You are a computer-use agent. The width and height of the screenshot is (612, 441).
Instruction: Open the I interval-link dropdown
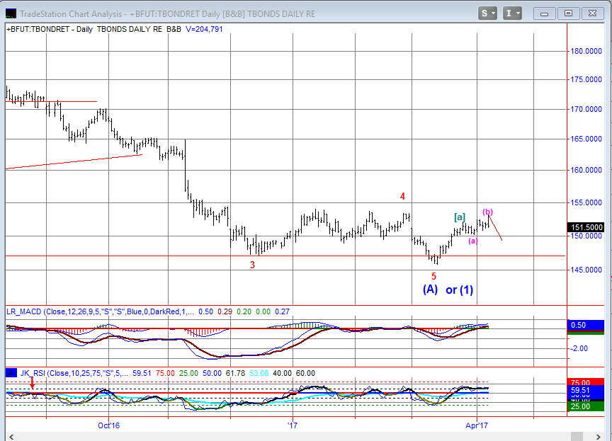(512, 13)
